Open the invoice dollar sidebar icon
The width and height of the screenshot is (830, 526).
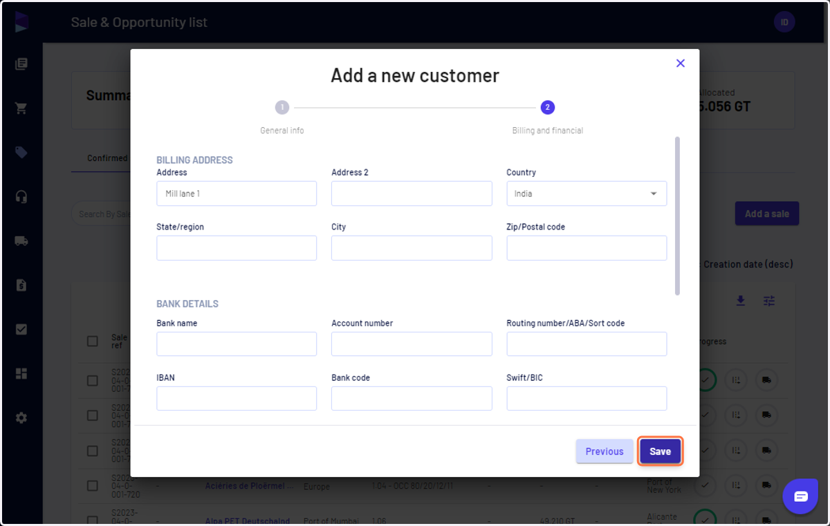[21, 285]
